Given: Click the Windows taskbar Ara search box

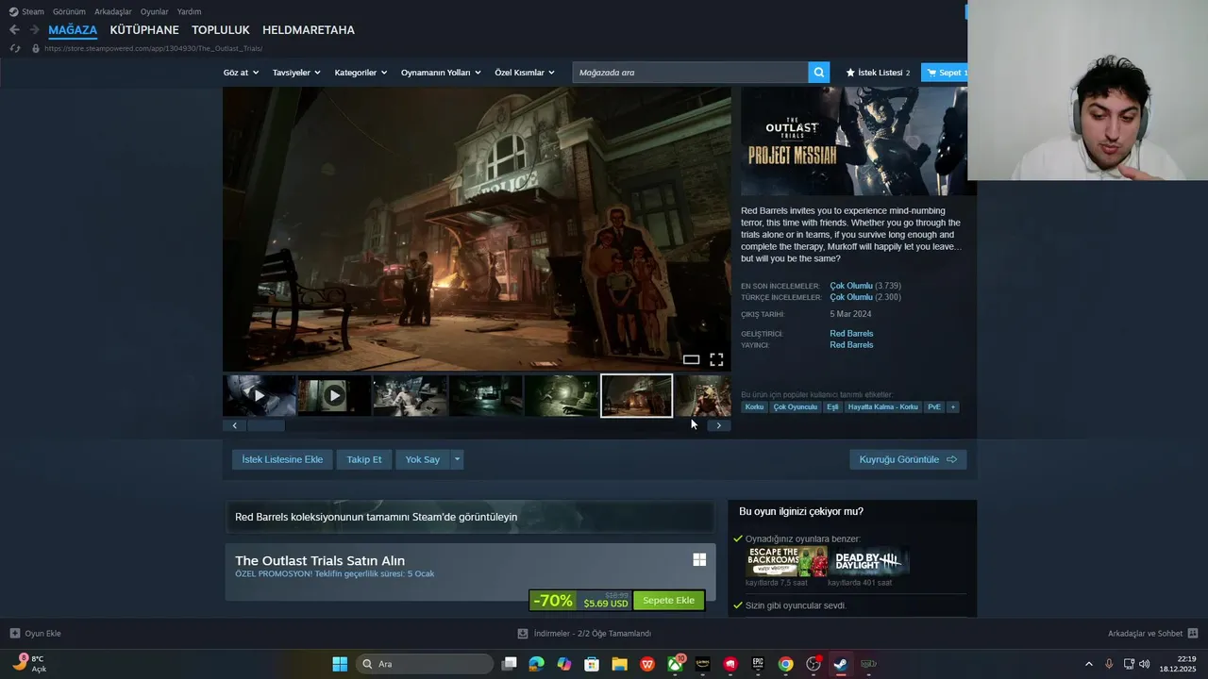Looking at the screenshot, I should [425, 664].
